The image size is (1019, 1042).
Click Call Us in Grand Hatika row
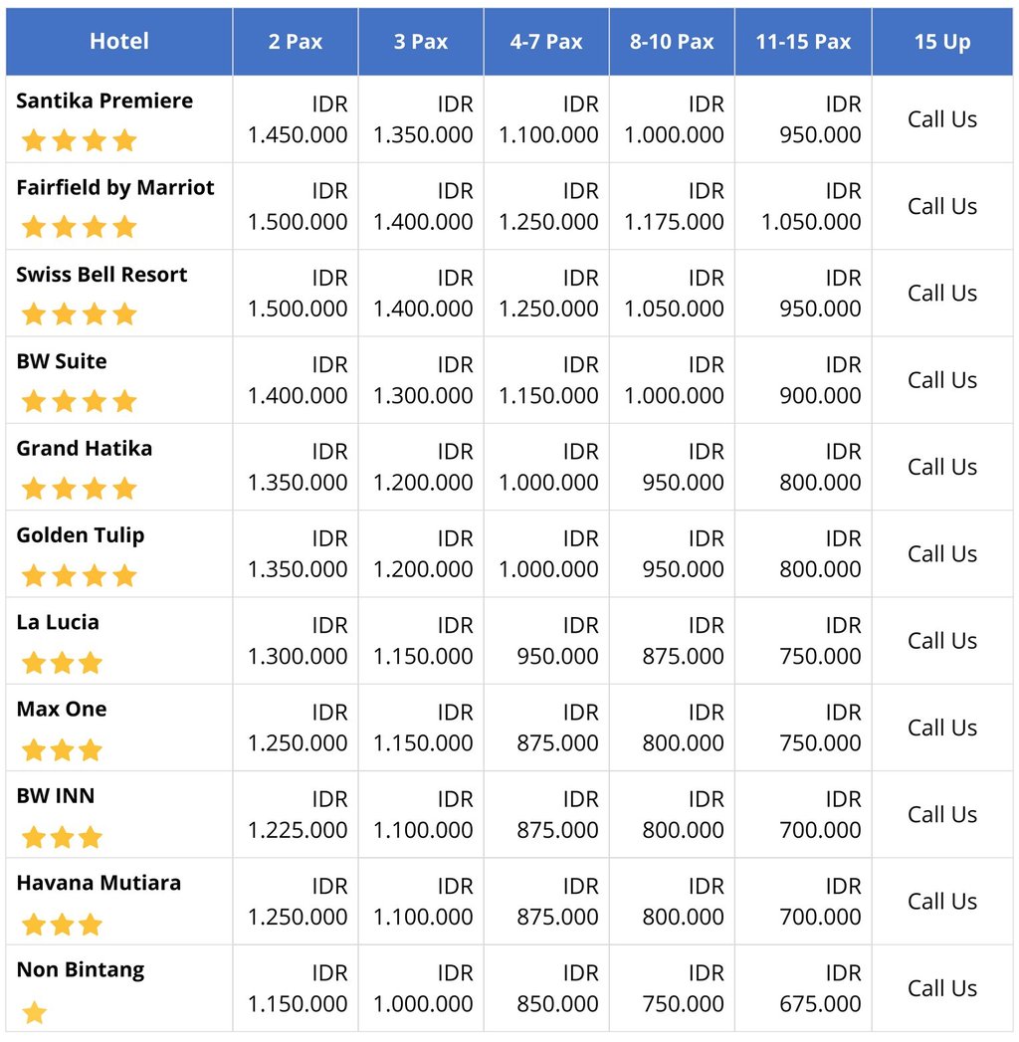[x=942, y=467]
